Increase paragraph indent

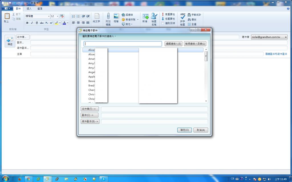point(88,16)
